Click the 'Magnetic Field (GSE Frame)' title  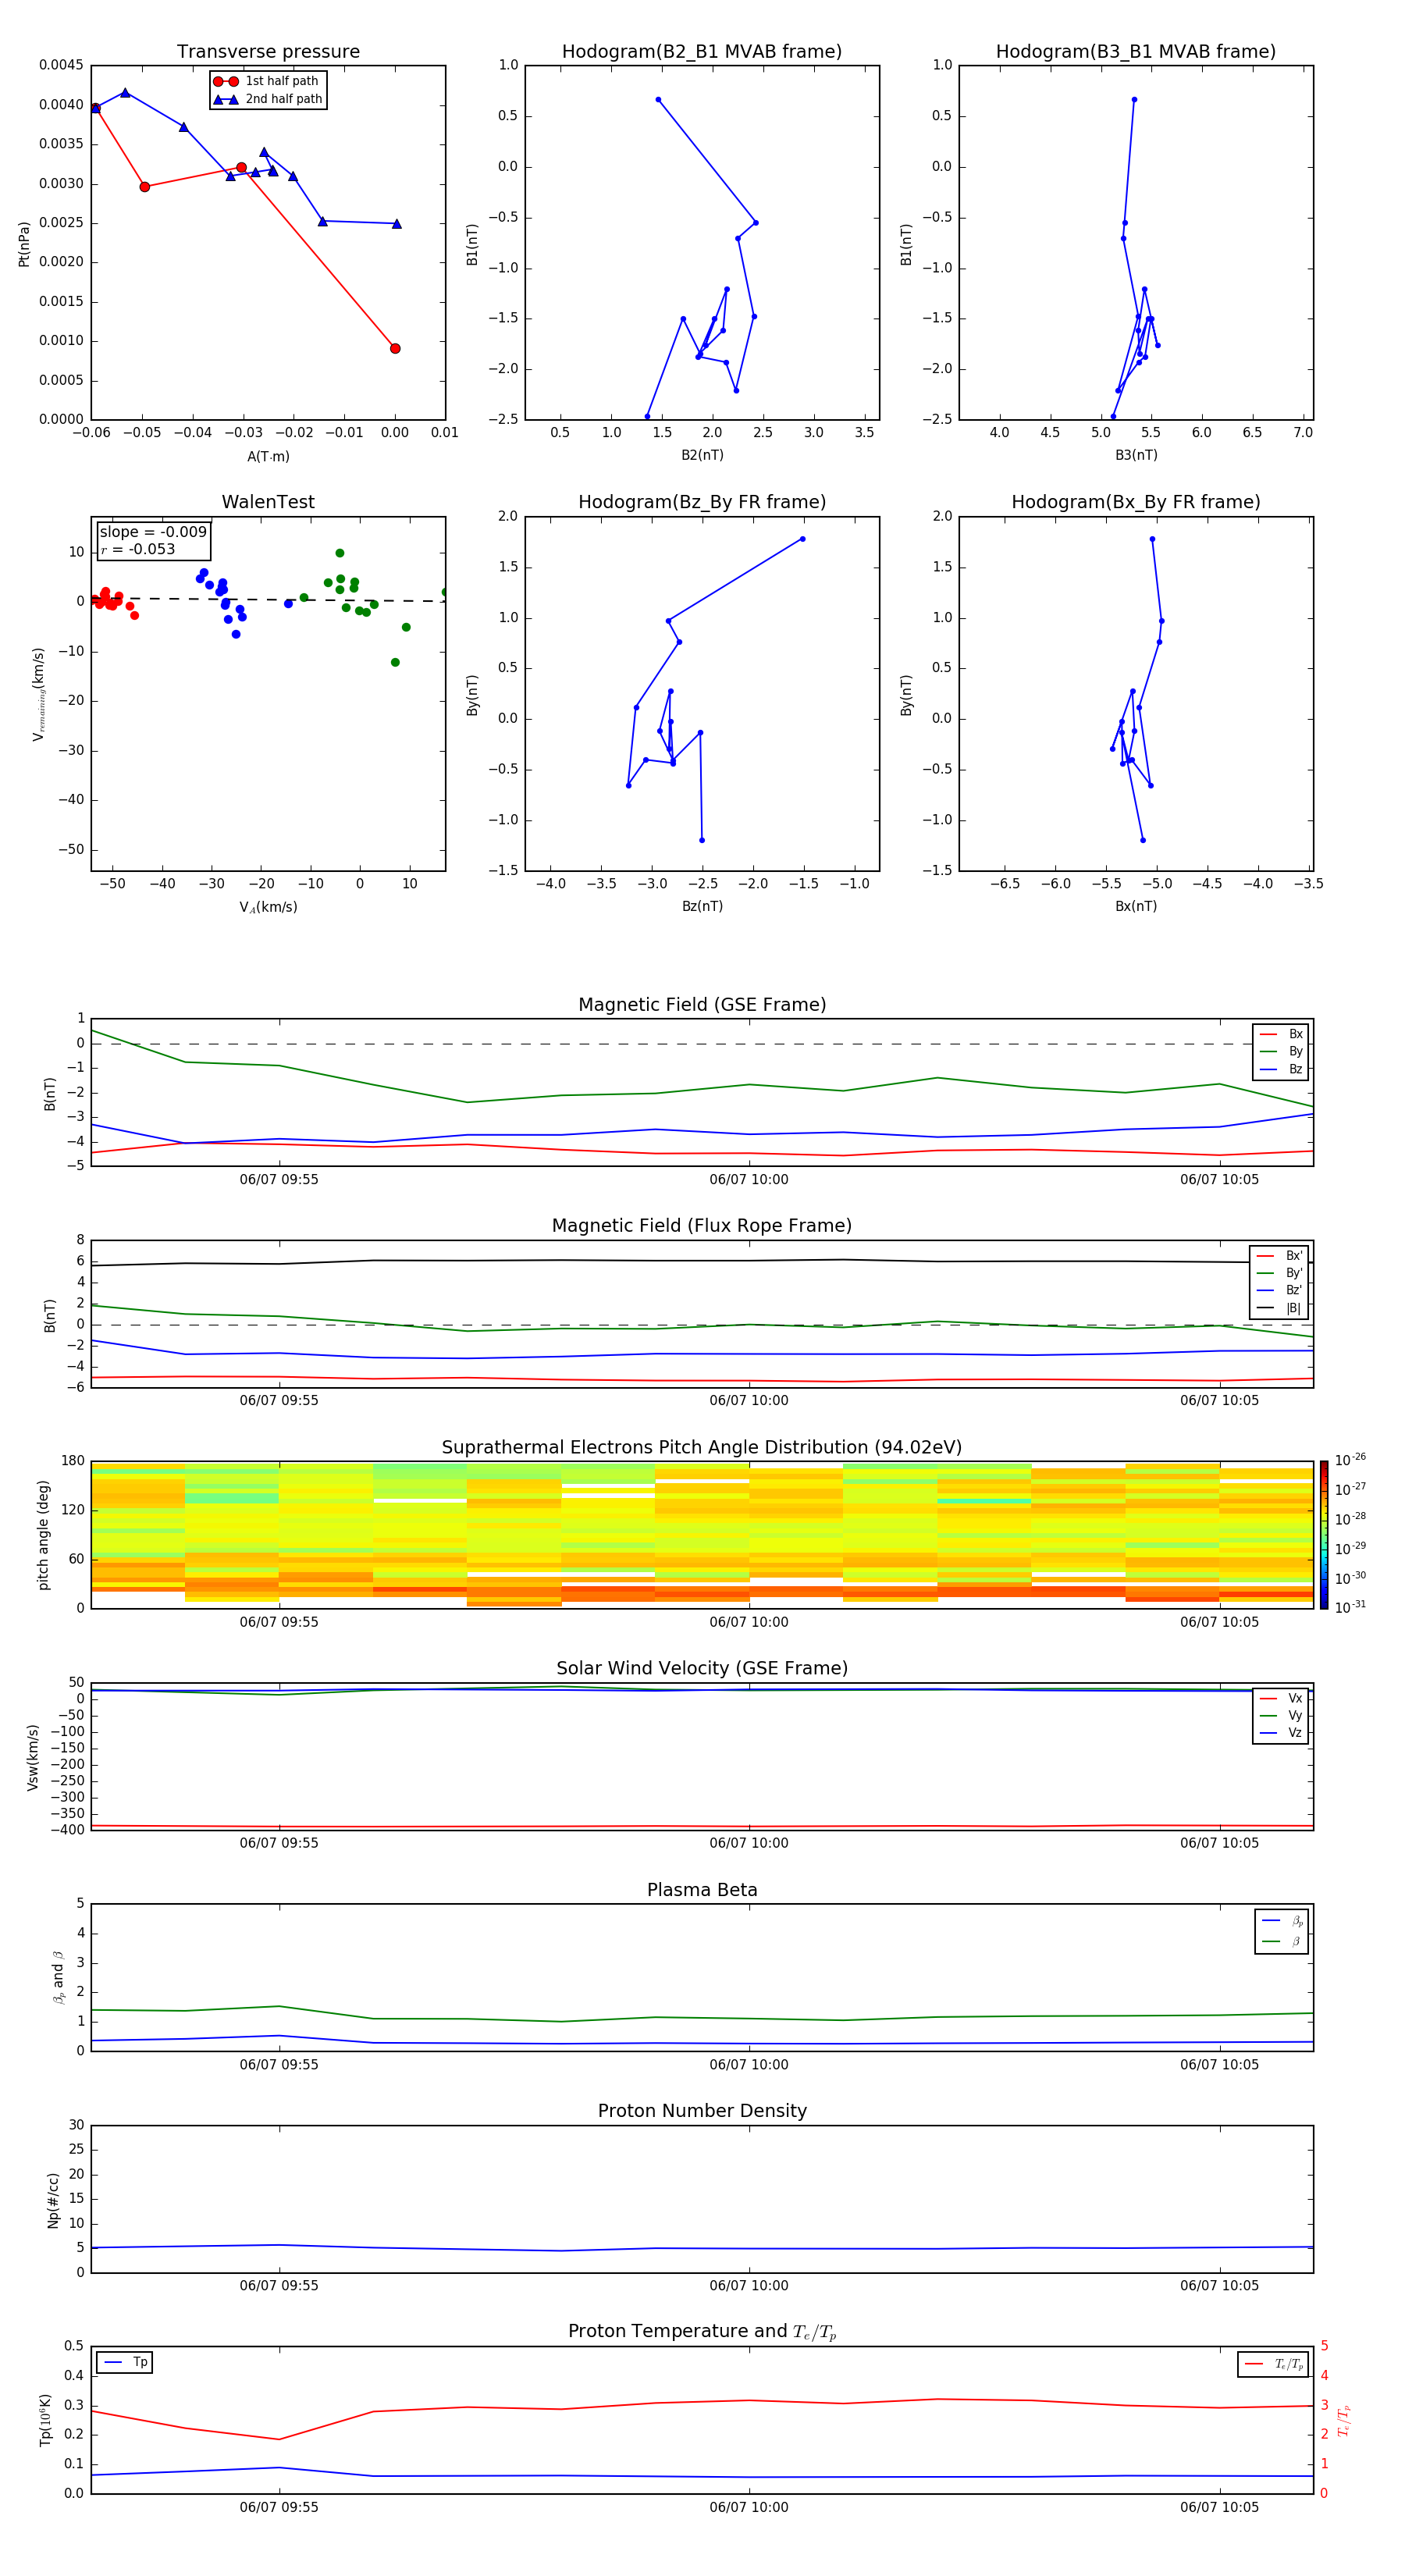click(x=702, y=1005)
